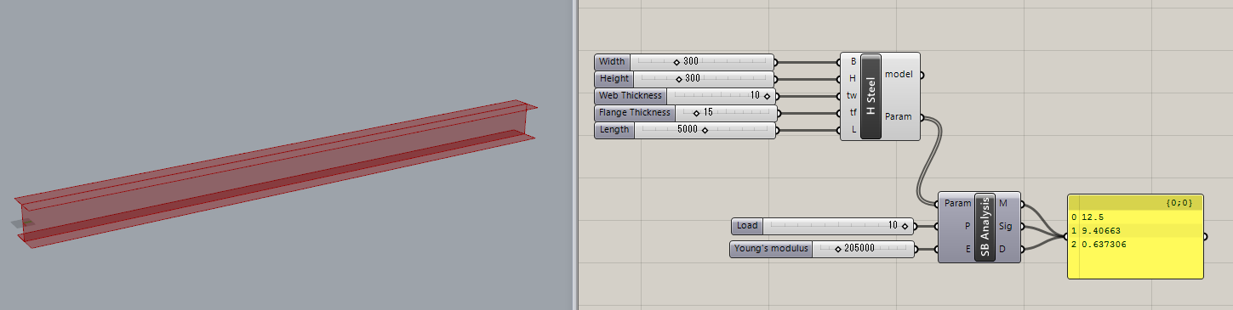
Task: Click the Sig output of SB Analysis
Action: (x=1005, y=226)
